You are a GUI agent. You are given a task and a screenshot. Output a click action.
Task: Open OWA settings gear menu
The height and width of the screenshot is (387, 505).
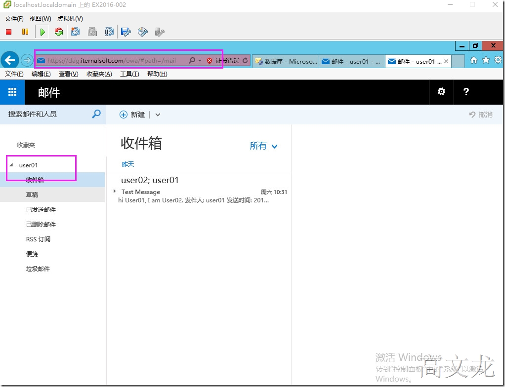point(441,92)
